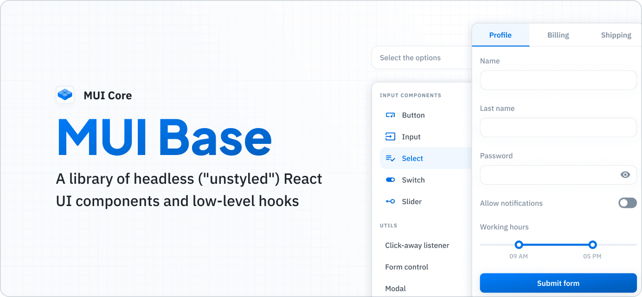Open the Profile tab

coord(501,35)
